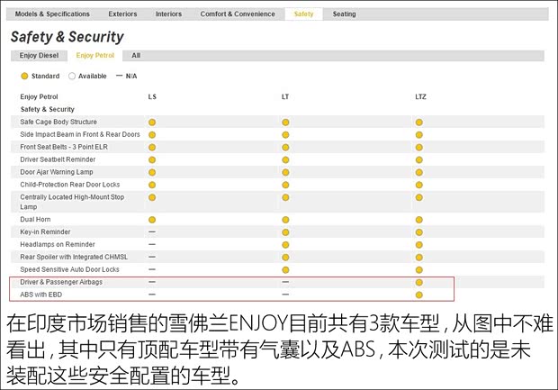558x390 pixels.
Task: Open the Interiors tab
Action: [168, 14]
